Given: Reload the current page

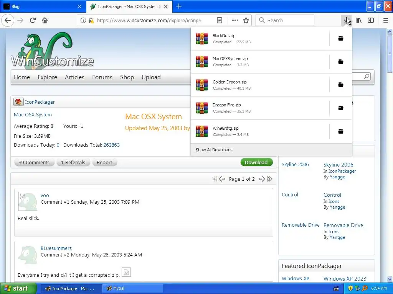Looking at the screenshot, I should click(33, 20).
